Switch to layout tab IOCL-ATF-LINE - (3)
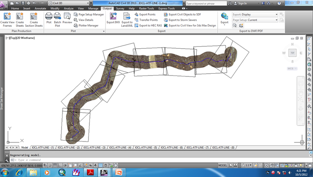Viewport: 313px width, 177px height. (94, 147)
